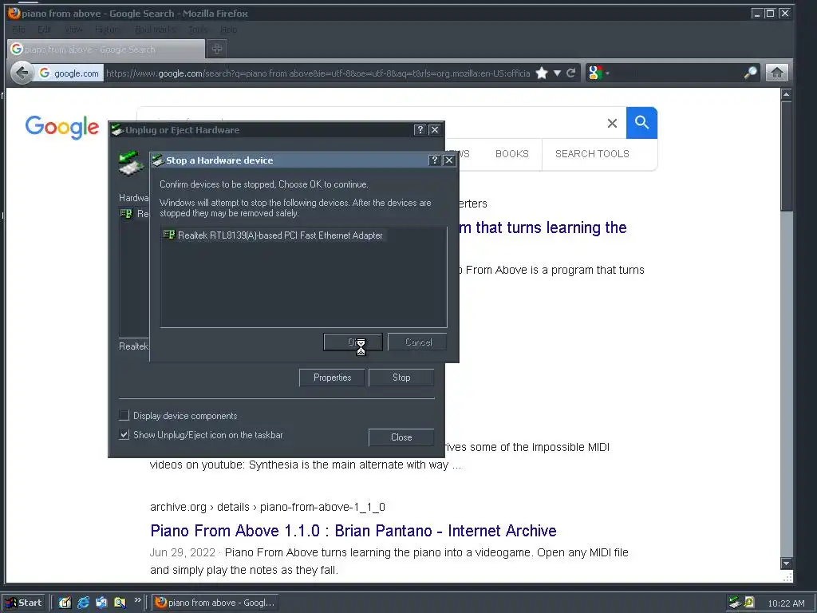The width and height of the screenshot is (817, 613).
Task: Click the blue Google search button
Action: [x=642, y=123]
